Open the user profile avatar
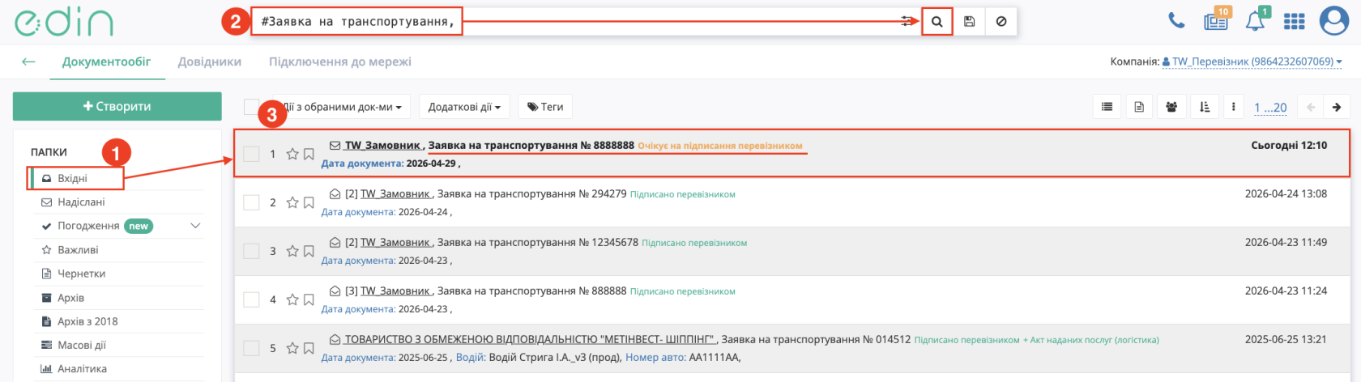1361x382 pixels. pyautogui.click(x=1333, y=21)
